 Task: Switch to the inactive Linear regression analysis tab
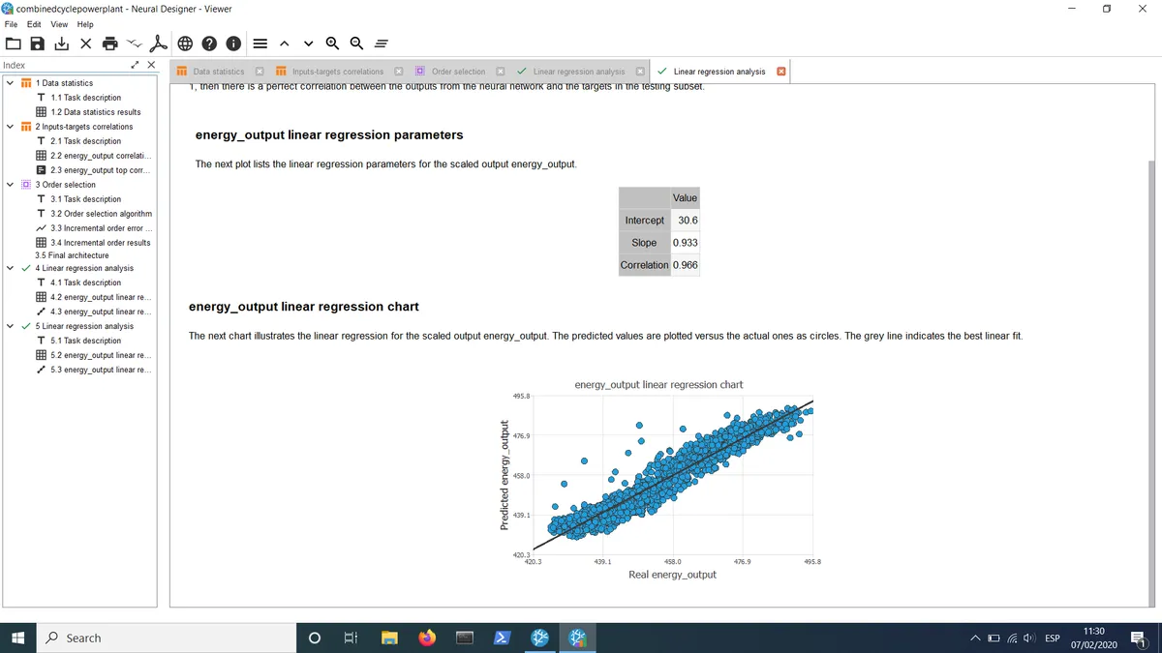coord(578,72)
